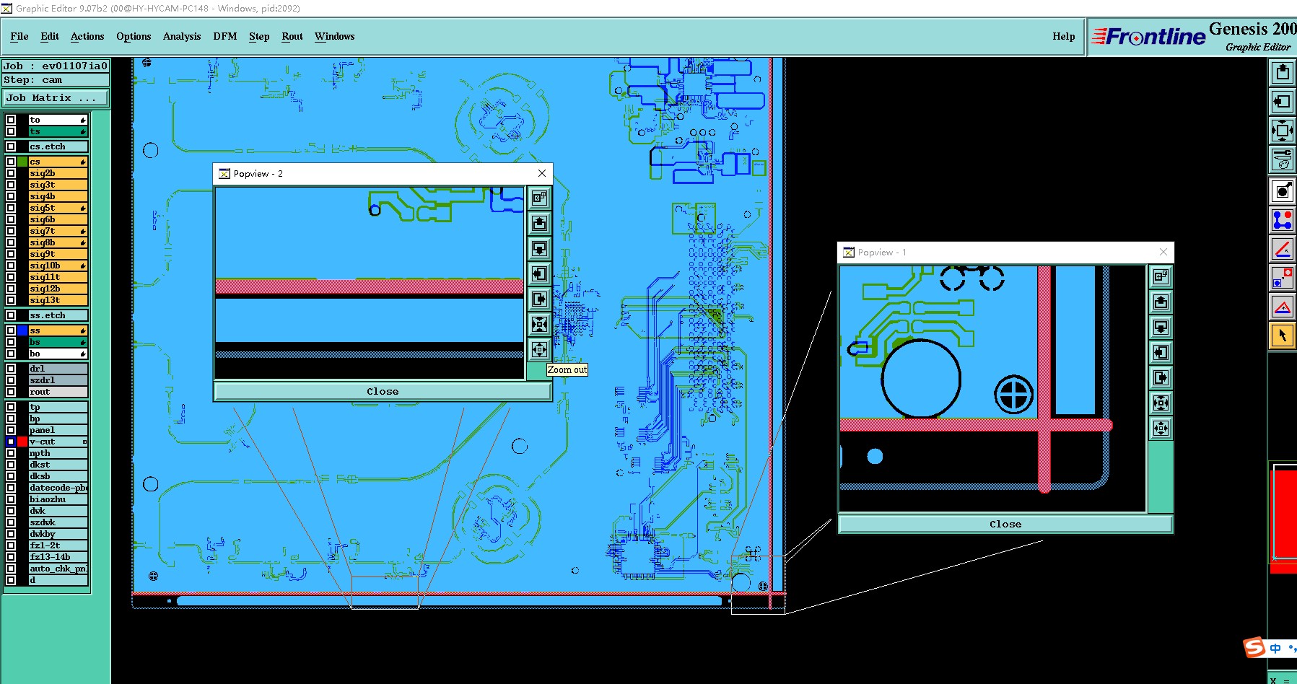1297x684 pixels.
Task: Click zoom-in icon in Popview 2 toolbar
Action: pyautogui.click(x=539, y=325)
